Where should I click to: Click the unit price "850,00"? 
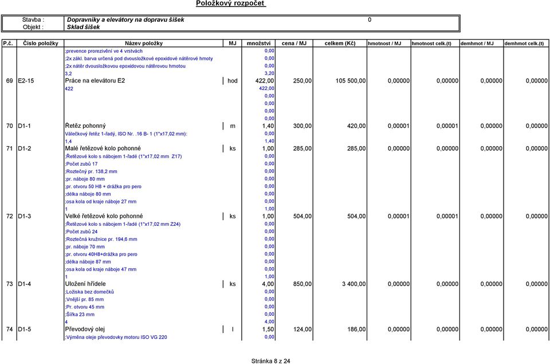pyautogui.click(x=302, y=284)
